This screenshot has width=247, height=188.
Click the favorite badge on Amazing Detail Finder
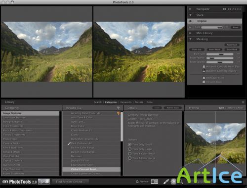click(119, 113)
